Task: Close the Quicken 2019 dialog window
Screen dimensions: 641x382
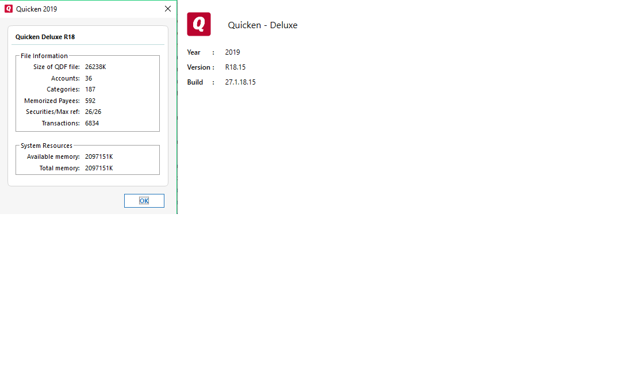Action: click(168, 9)
